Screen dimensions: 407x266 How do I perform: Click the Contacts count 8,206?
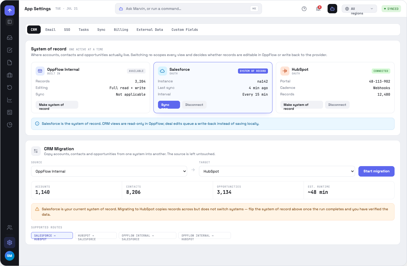133,192
